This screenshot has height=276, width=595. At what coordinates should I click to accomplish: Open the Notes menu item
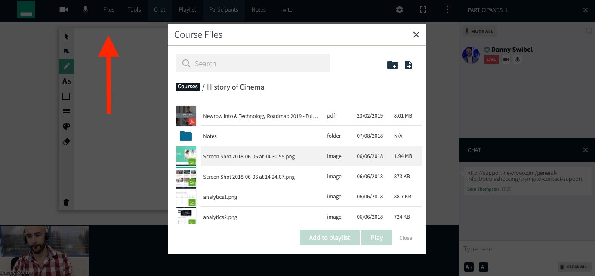coord(259,9)
